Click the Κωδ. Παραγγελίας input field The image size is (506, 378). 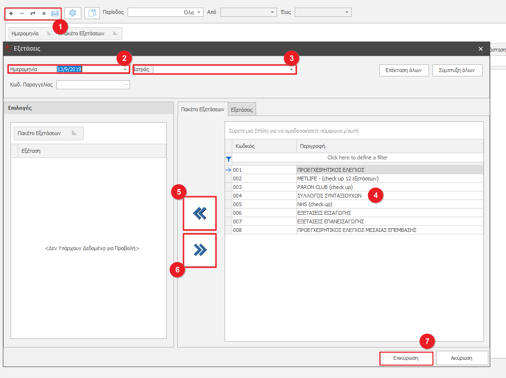coord(90,85)
